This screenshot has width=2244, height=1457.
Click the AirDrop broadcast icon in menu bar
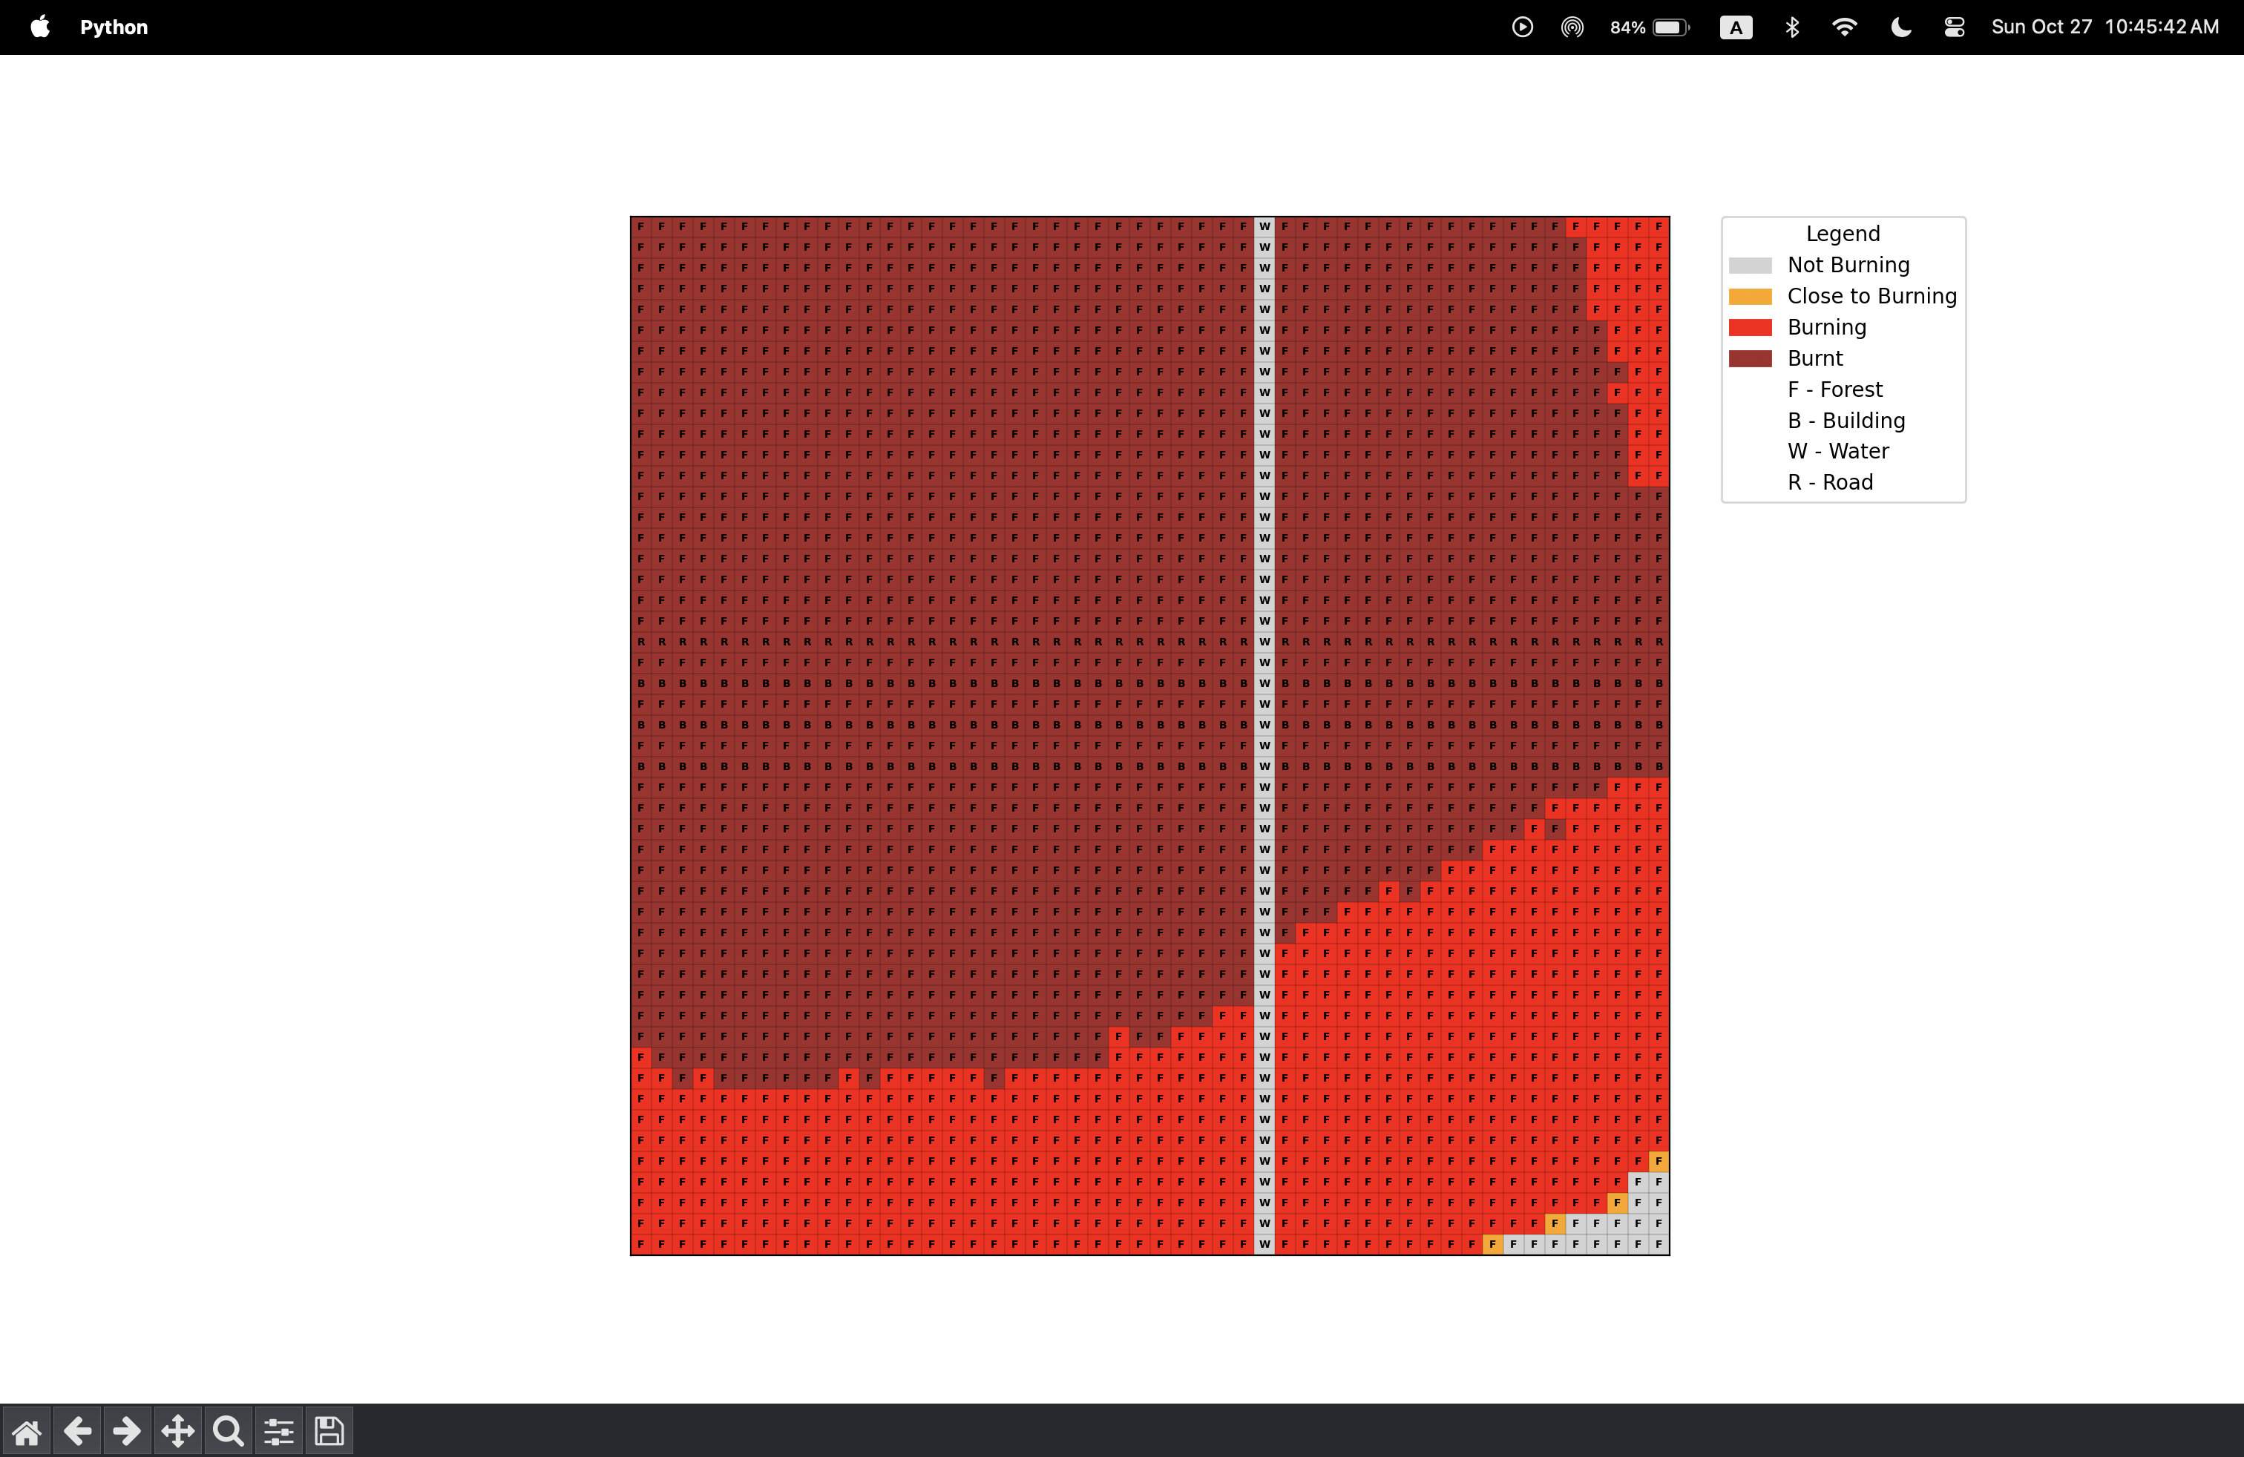(x=1572, y=27)
